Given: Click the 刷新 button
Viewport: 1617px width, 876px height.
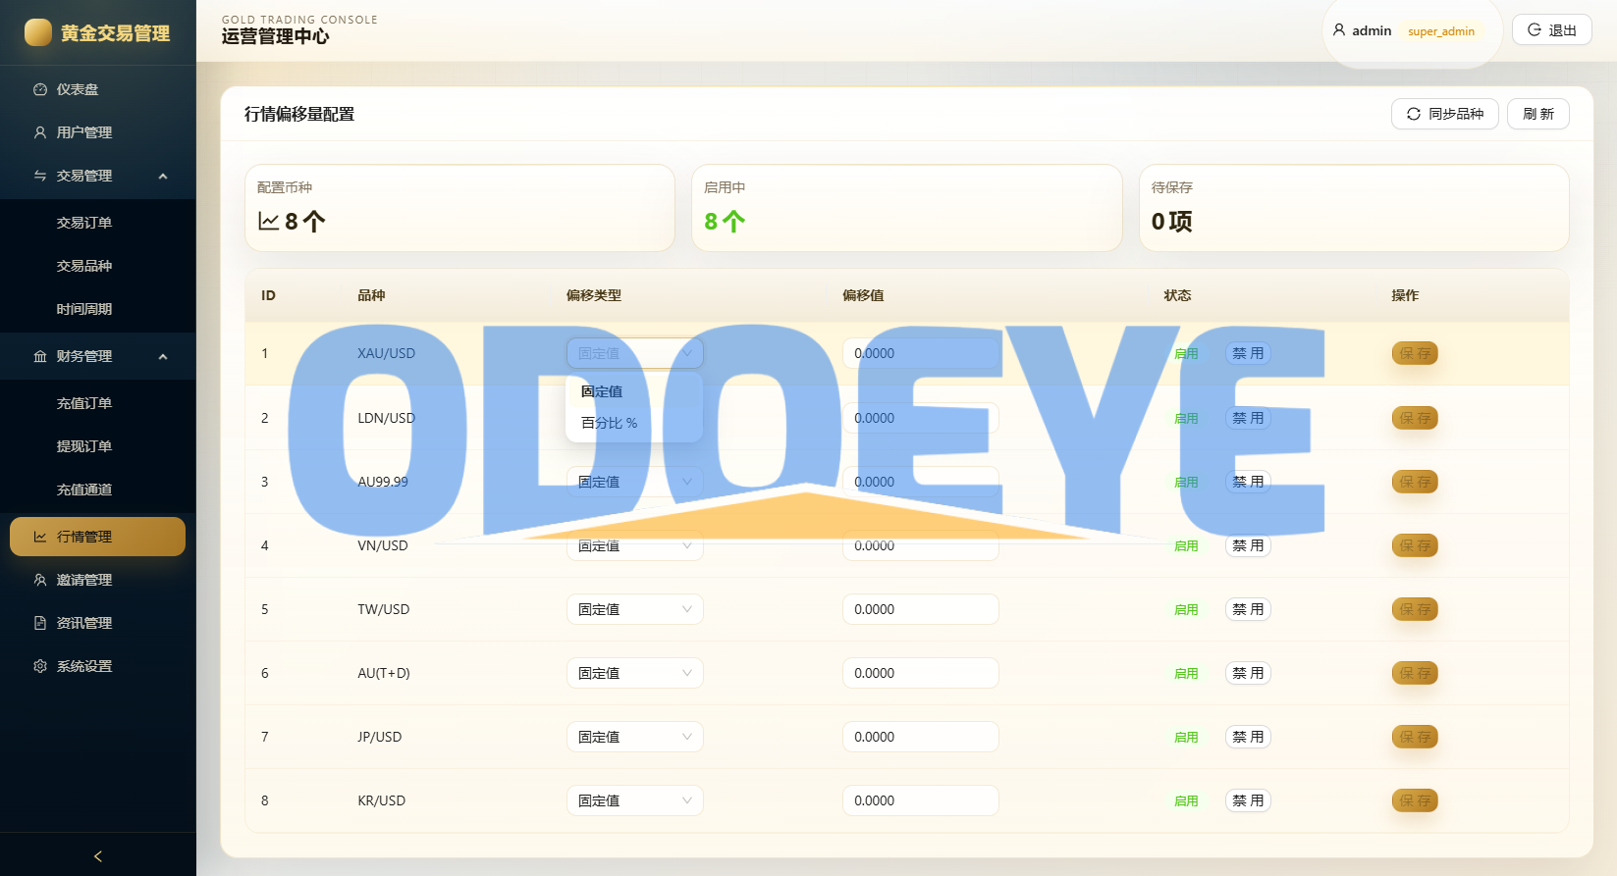Looking at the screenshot, I should [1538, 114].
